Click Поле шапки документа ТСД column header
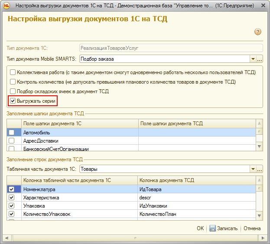Image resolution: width=270 pixels, height=244 pixels. tap(197, 124)
